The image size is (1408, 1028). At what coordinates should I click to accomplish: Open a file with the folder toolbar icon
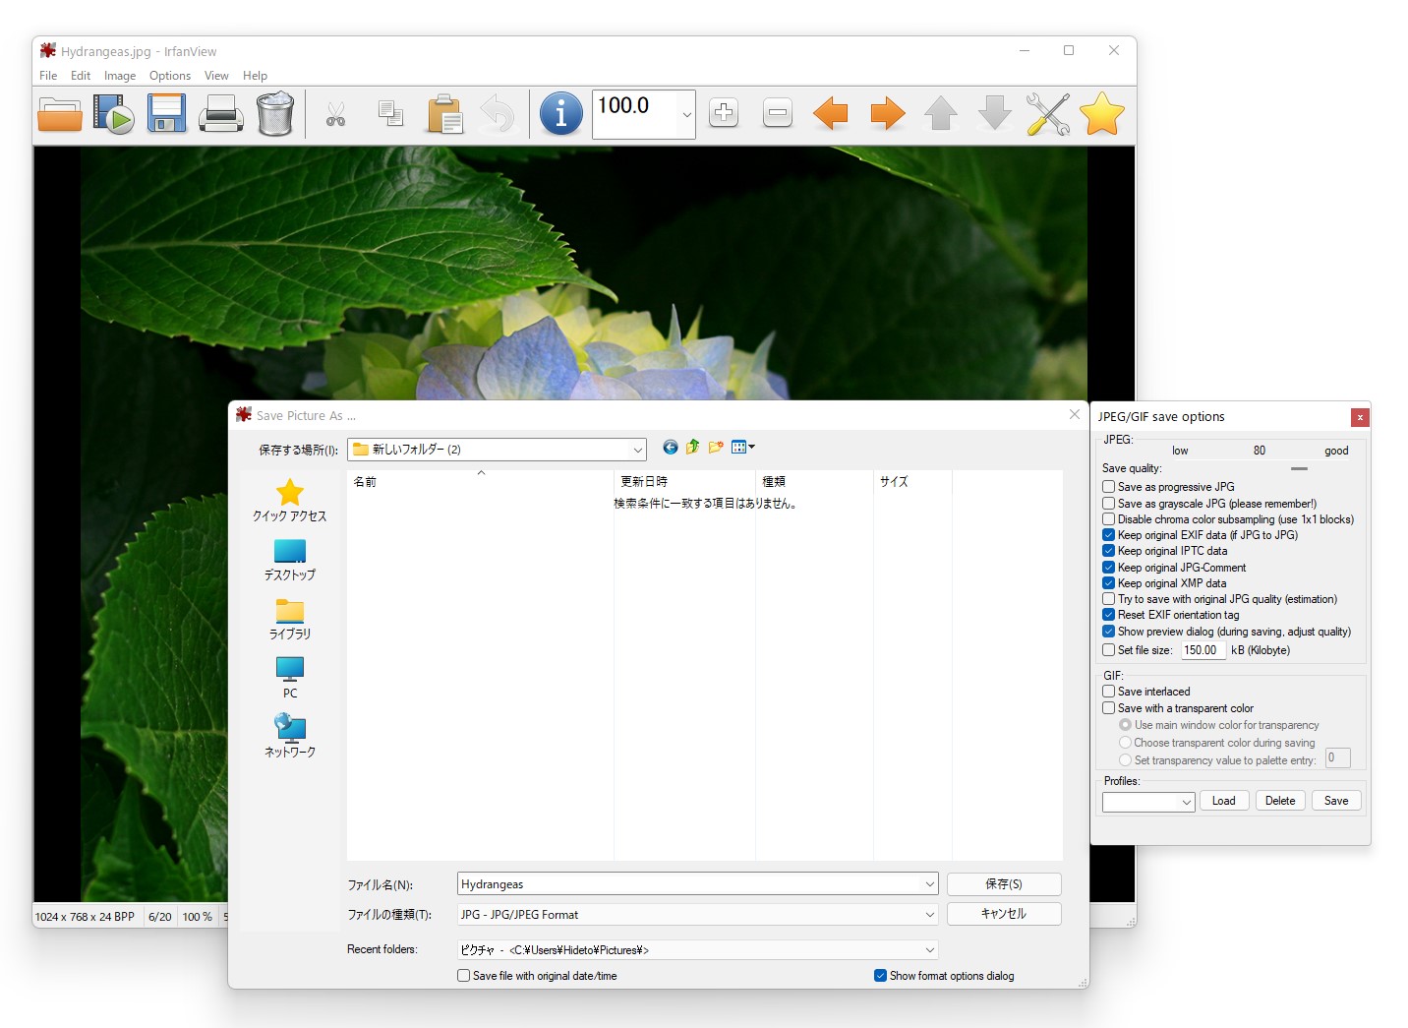(60, 114)
